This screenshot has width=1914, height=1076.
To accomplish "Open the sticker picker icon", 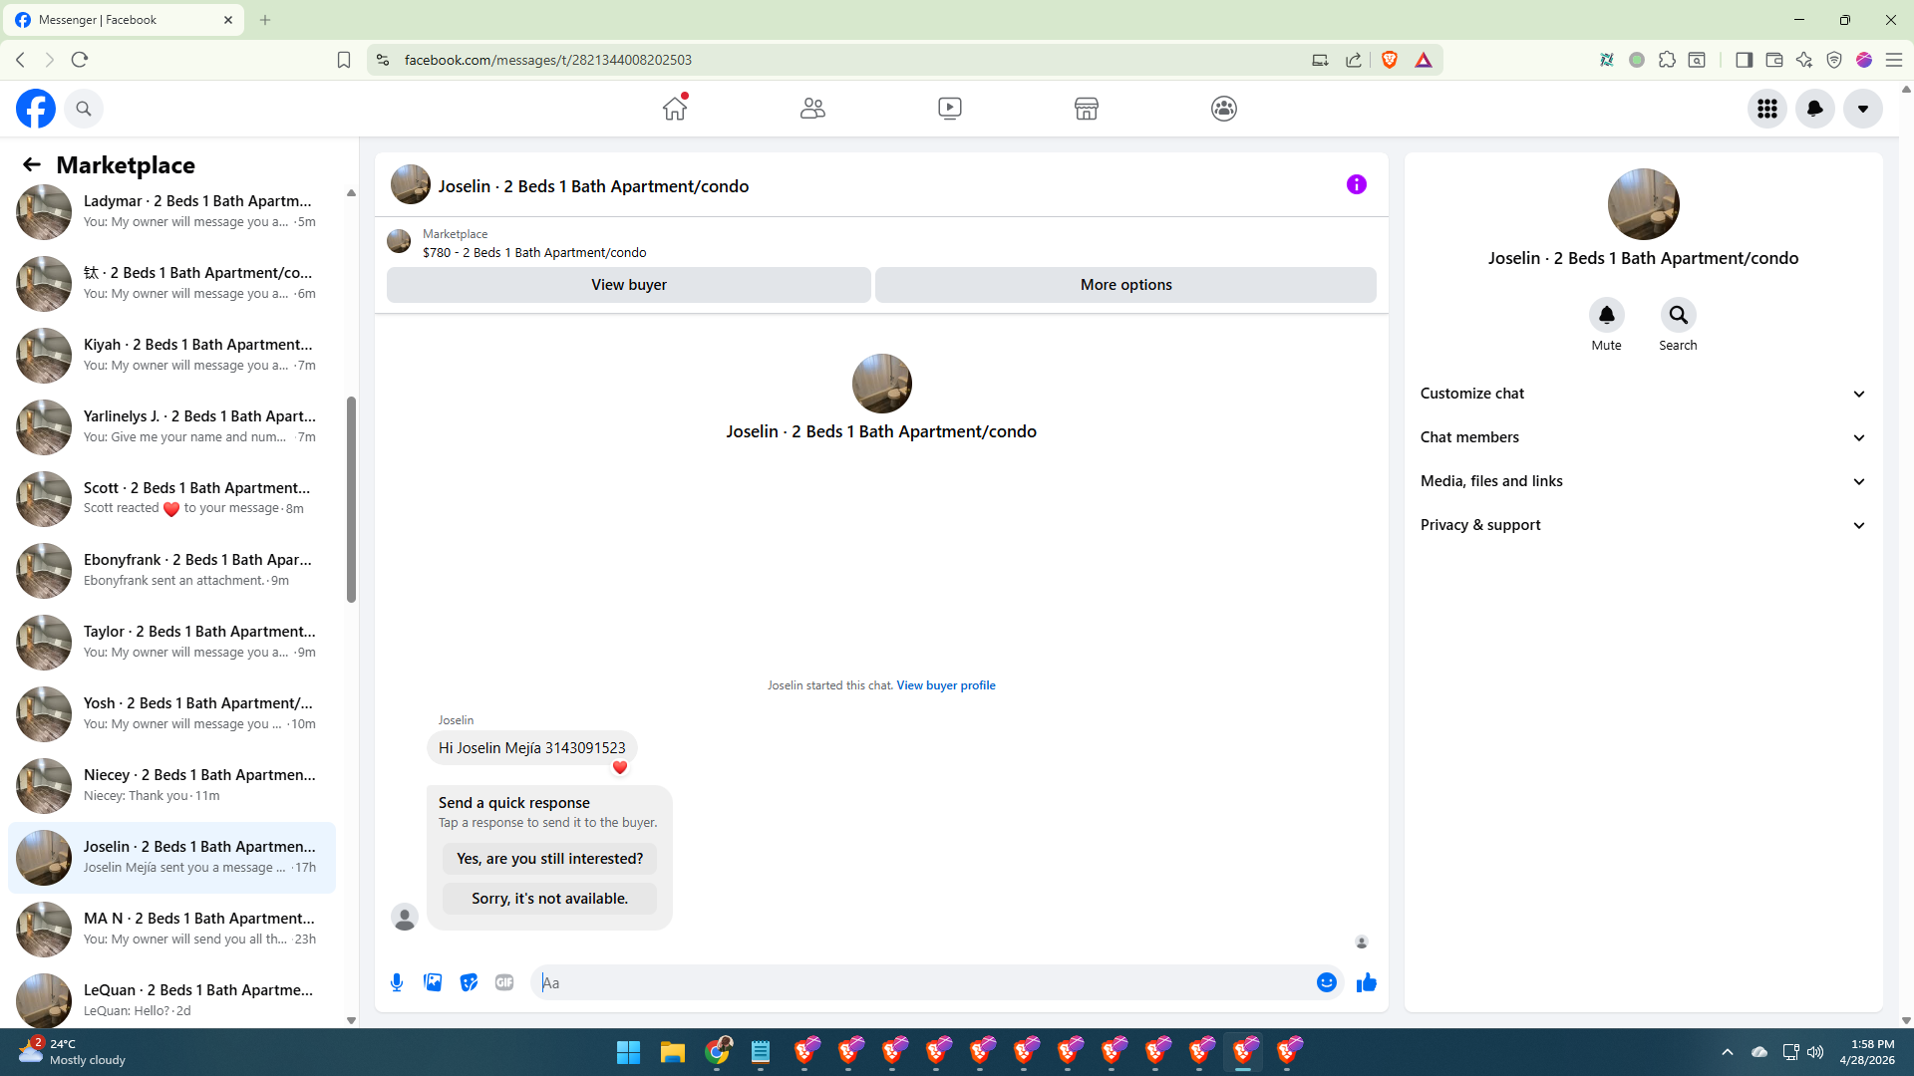I will point(469,982).
